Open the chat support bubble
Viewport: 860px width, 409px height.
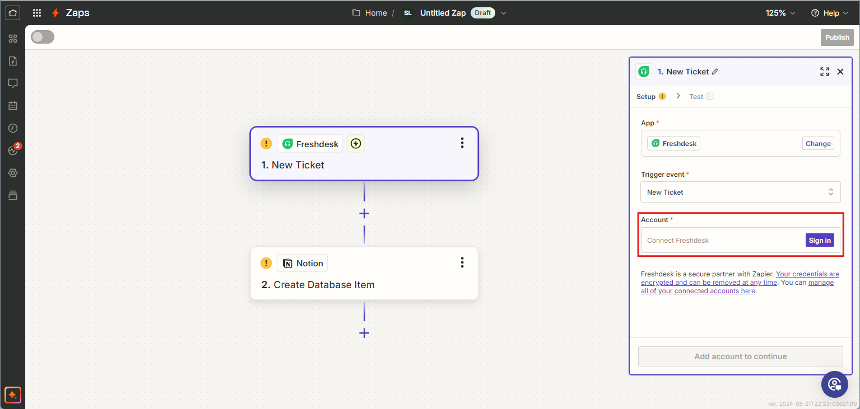[835, 384]
